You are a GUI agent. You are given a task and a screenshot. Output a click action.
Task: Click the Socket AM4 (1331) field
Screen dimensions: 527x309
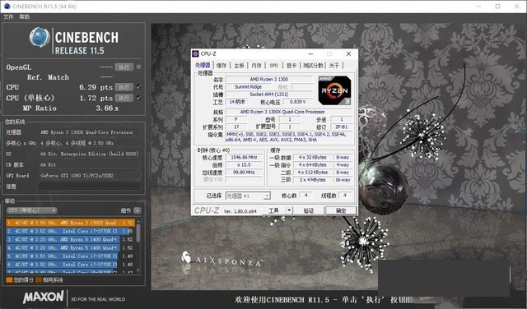(269, 95)
